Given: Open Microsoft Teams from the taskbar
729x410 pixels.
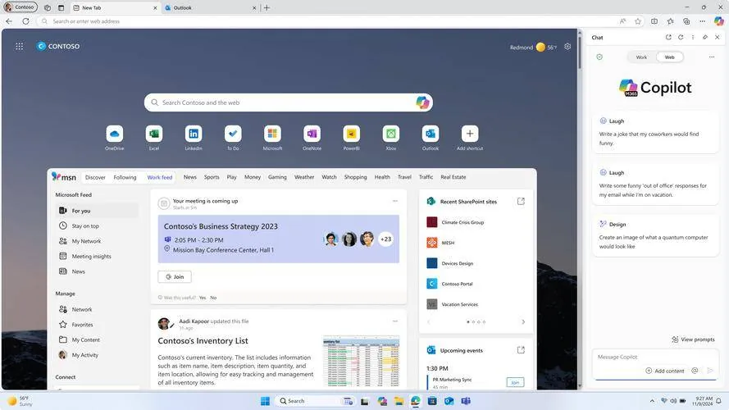Looking at the screenshot, I should (x=466, y=401).
